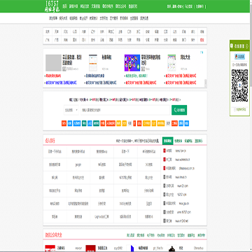Click the QQ online chat icon in the floating widget
Screen dimensions: 252x252
[x=239, y=57]
